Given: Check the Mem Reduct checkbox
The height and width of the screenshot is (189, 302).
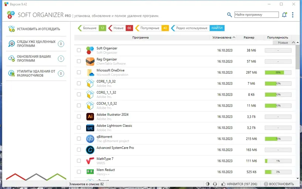Looking at the screenshot, I should tap(79, 172).
